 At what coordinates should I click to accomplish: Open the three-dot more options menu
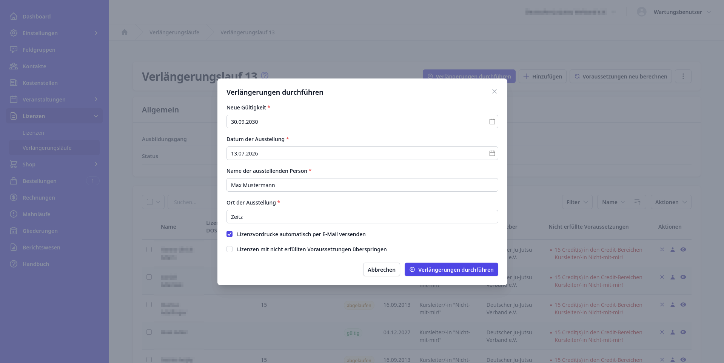(683, 76)
